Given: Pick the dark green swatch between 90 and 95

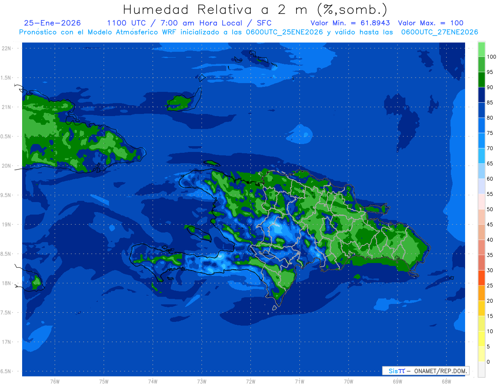Looking at the screenshot, I should click(x=481, y=80).
